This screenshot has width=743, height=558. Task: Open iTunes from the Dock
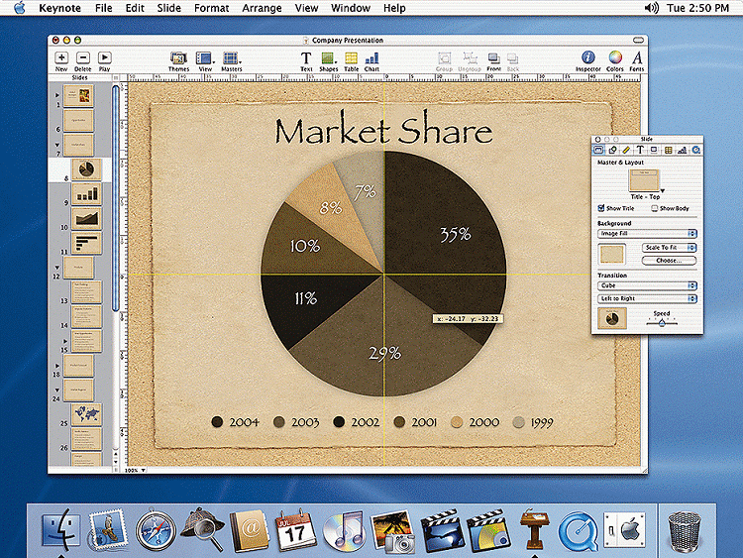343,529
